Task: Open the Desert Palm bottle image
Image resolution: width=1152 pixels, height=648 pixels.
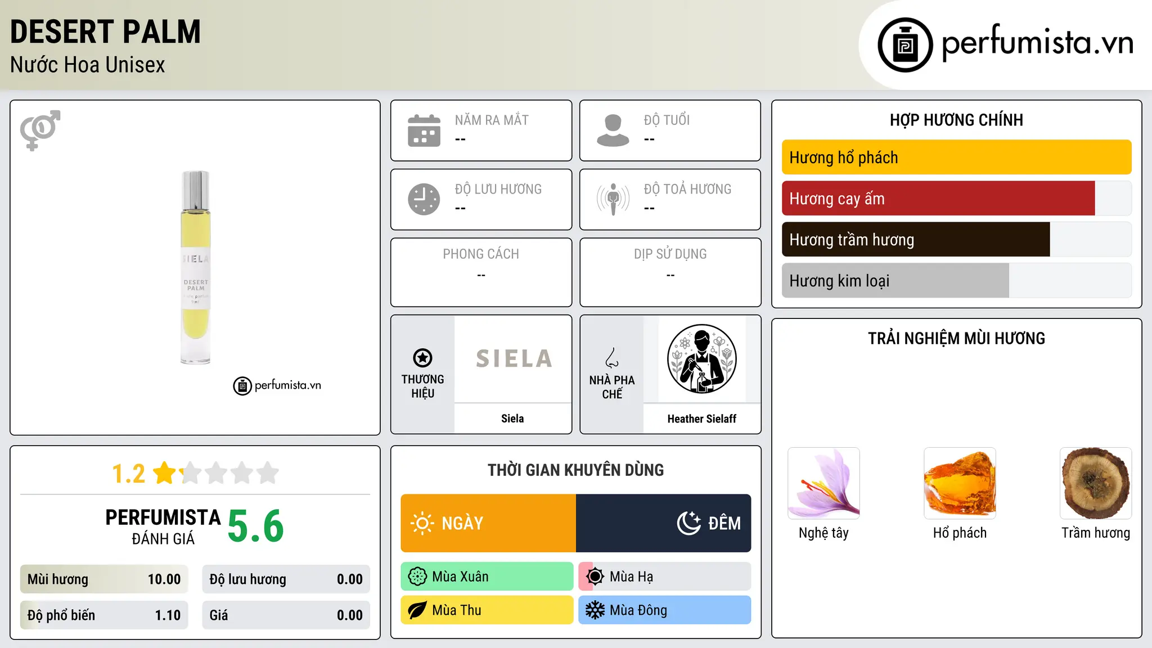Action: 195,268
